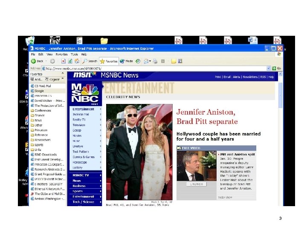Expand the News favorites folder
Screen dimensions: 307x230
tap(36, 120)
